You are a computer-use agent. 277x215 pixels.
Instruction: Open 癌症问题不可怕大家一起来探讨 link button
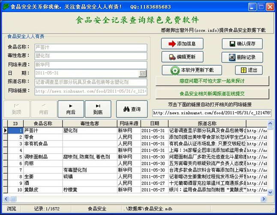pos(212,81)
